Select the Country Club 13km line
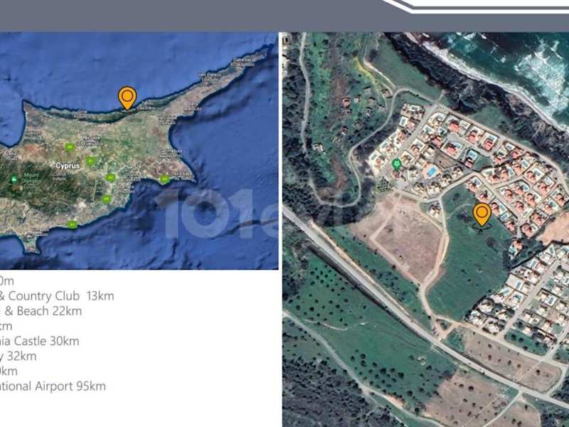The width and height of the screenshot is (569, 427). [x=57, y=296]
